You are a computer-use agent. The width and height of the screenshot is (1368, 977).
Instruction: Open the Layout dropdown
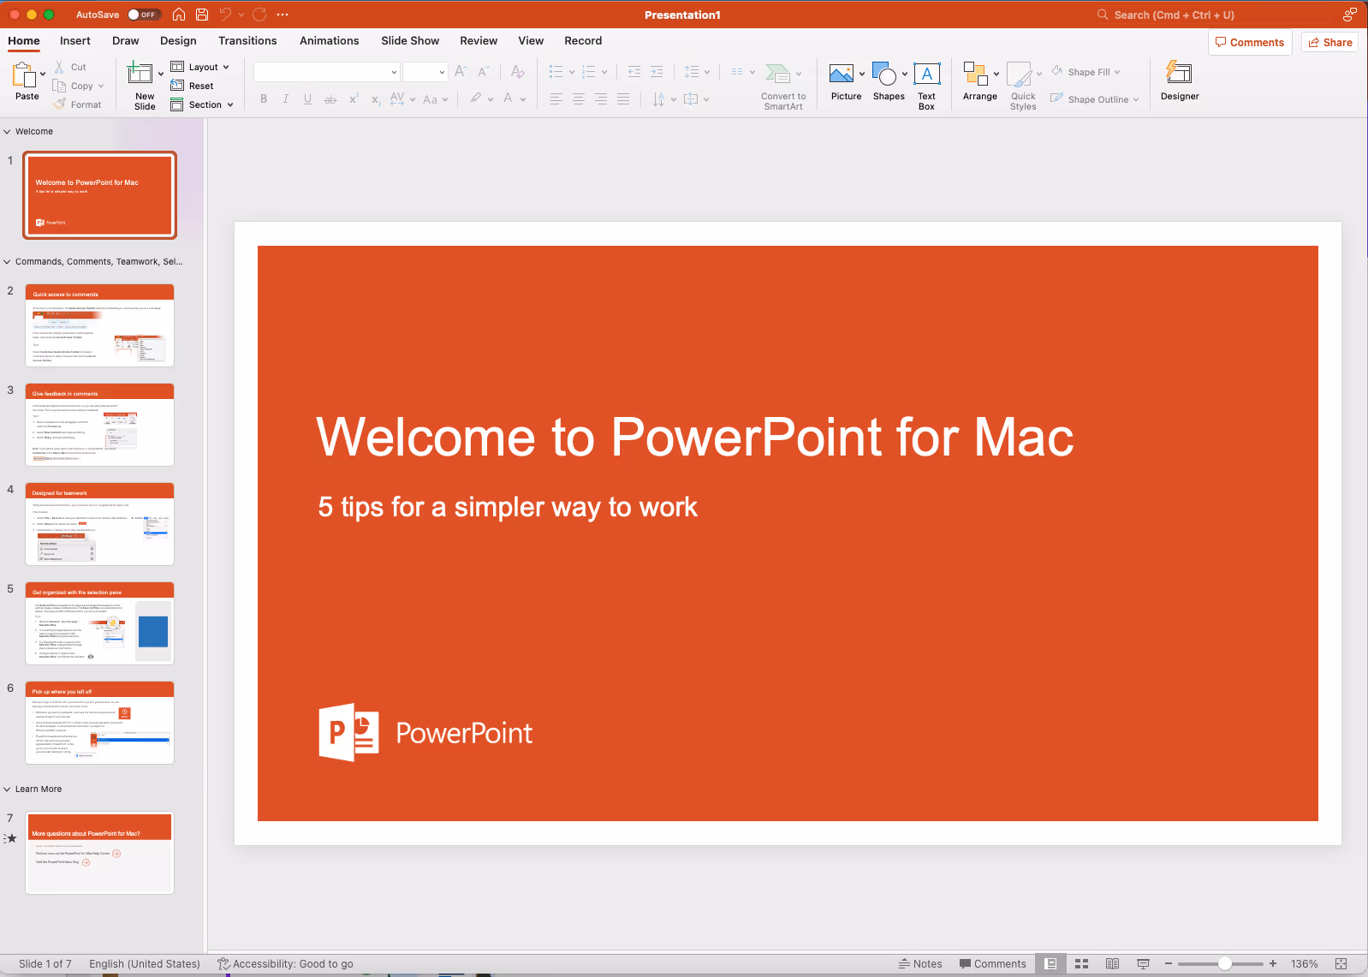(x=200, y=67)
